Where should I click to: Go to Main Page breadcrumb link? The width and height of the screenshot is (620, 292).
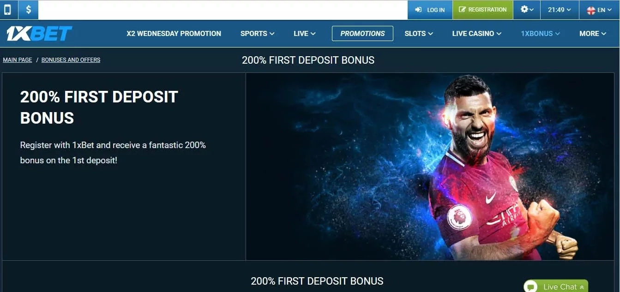point(18,60)
